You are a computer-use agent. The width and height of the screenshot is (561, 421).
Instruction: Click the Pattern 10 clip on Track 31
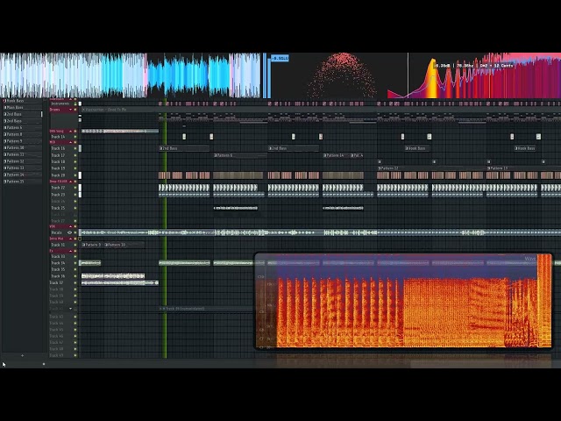click(124, 245)
